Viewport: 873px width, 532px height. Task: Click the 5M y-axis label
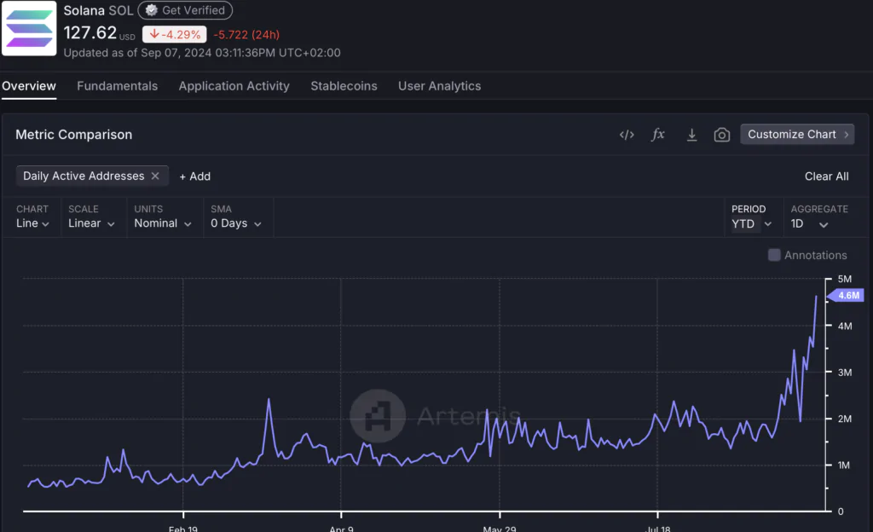click(x=845, y=279)
